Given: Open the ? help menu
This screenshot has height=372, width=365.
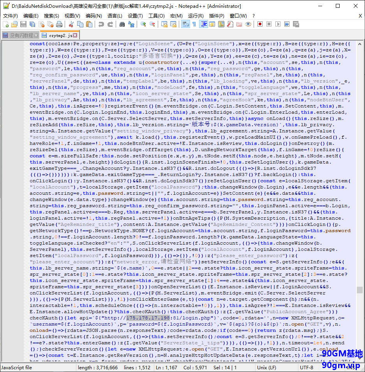Looking at the screenshot, I should (x=254, y=16).
